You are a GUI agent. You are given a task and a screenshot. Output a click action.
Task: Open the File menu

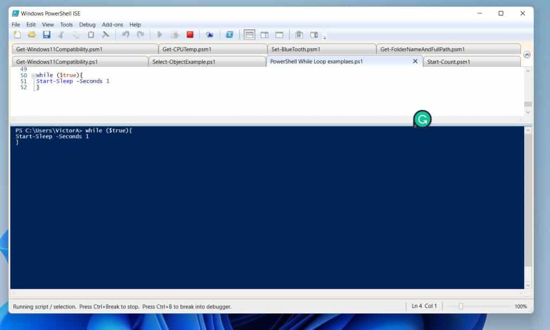click(x=16, y=25)
